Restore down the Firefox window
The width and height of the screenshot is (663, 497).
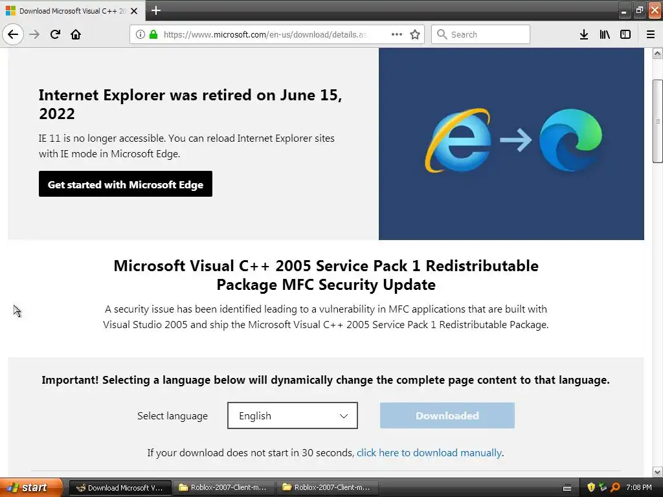coord(639,11)
